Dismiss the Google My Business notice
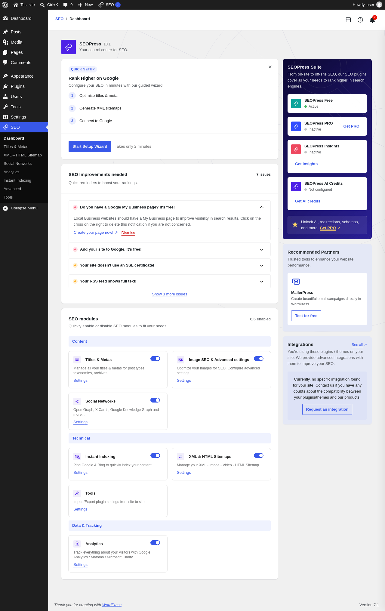 click(x=128, y=233)
